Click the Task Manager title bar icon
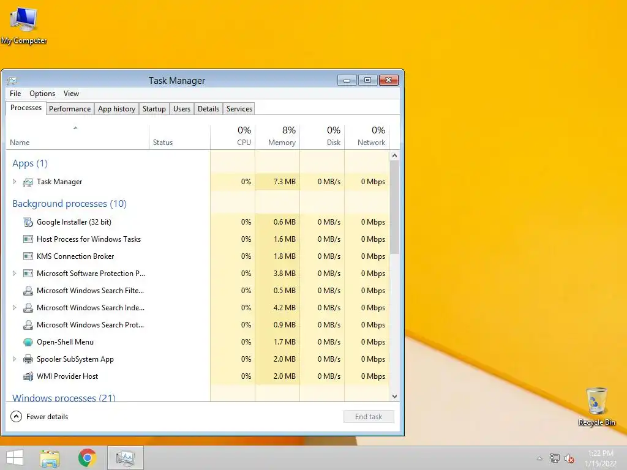 tap(12, 81)
